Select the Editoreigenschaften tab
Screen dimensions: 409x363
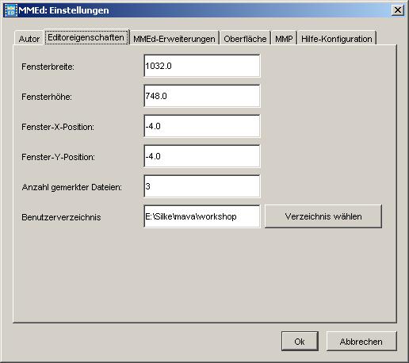(86, 37)
